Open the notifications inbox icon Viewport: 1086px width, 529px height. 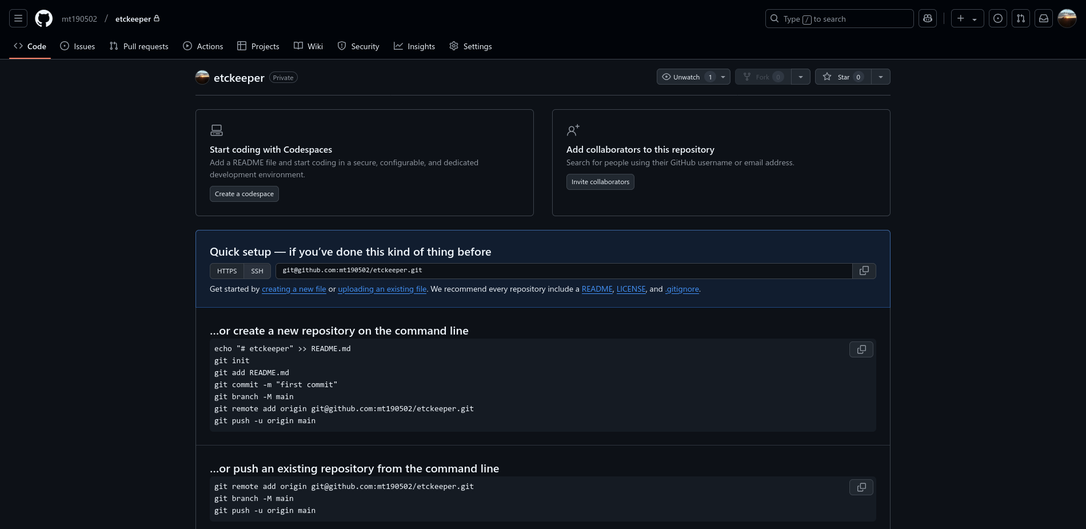pos(1044,19)
